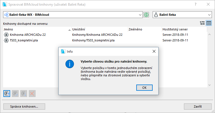
Task: Click the upload library icon
Action: point(7,94)
